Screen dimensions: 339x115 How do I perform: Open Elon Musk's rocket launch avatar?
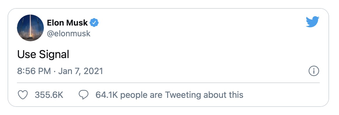click(30, 28)
